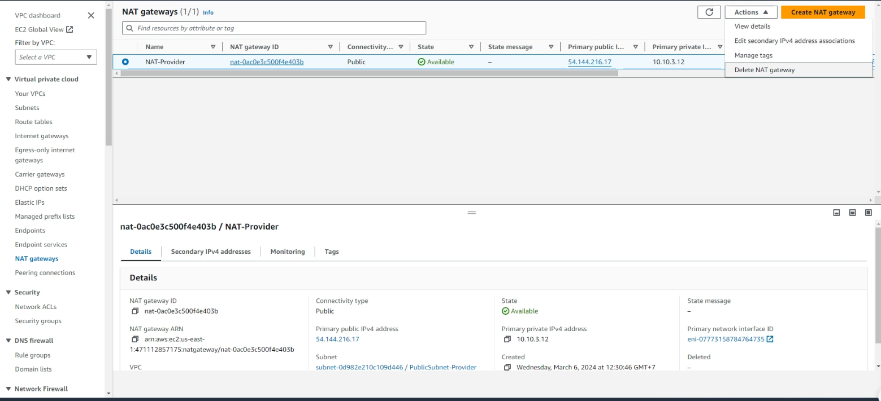Open network interface ID external link icon
The height and width of the screenshot is (401, 881).
pyautogui.click(x=770, y=339)
